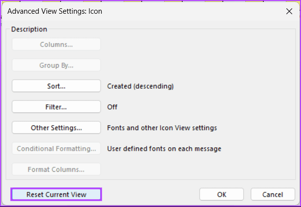Click blank space right of Format Columns... button
The width and height of the screenshot is (301, 207).
click(195, 169)
